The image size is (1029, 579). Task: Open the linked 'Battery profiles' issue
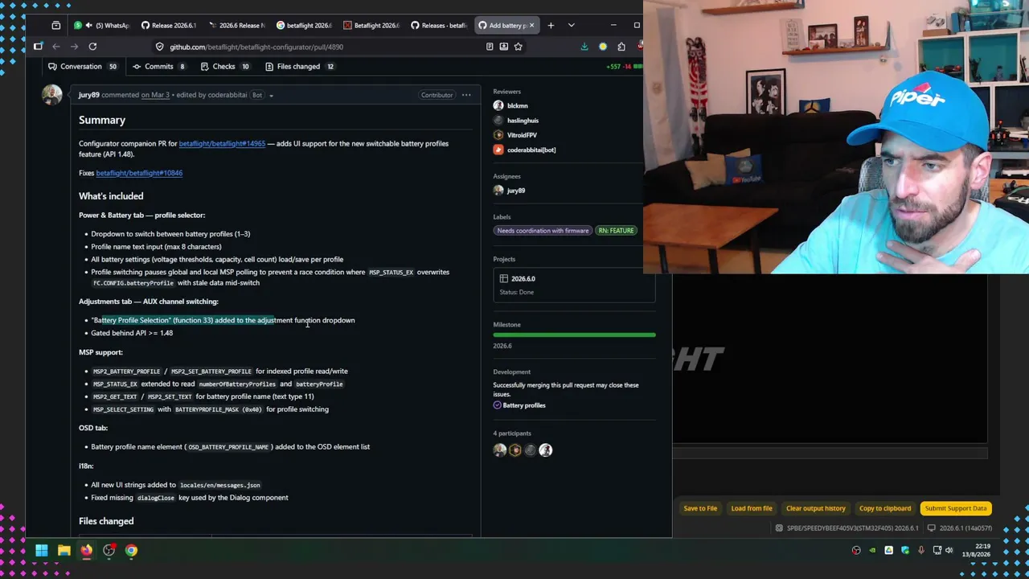[x=524, y=405]
